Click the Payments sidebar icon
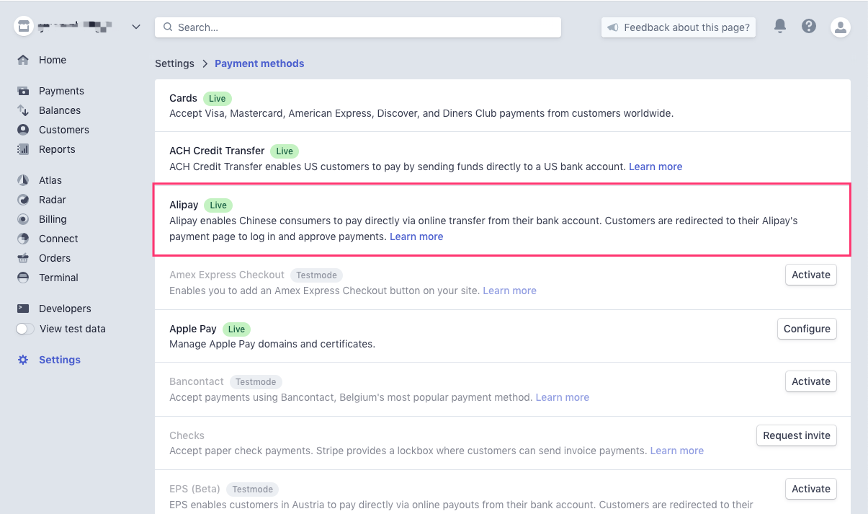This screenshot has width=868, height=514. click(x=24, y=91)
